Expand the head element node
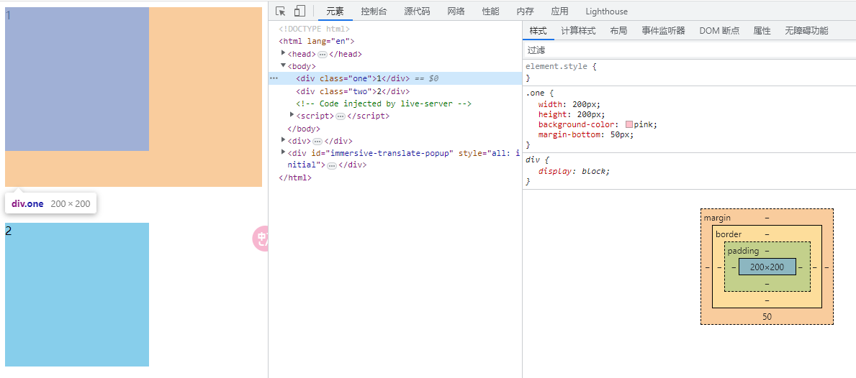 (x=284, y=54)
